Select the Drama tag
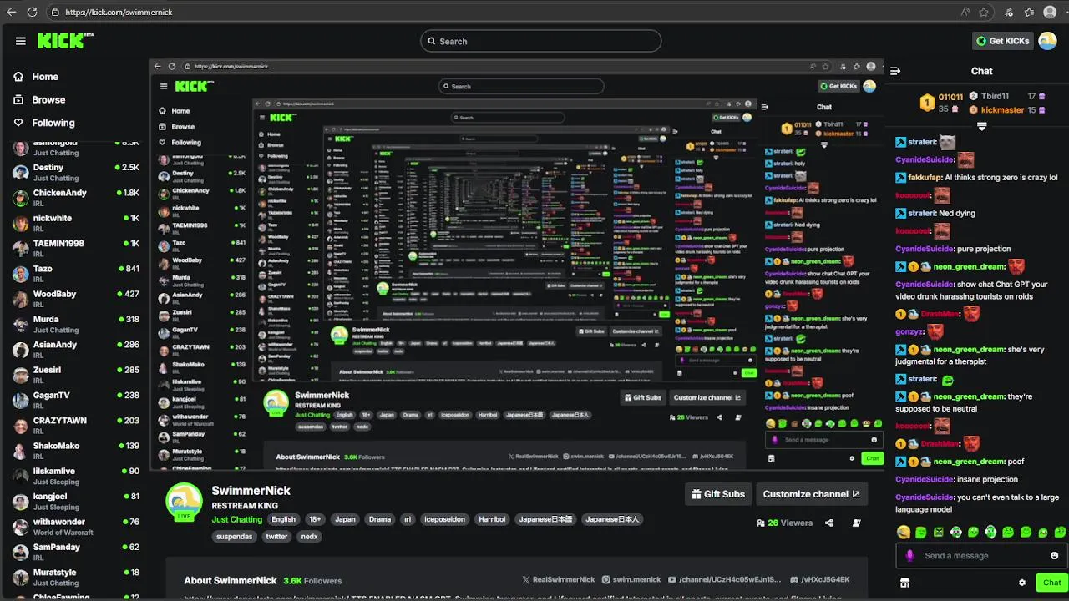1069x601 pixels. [380, 519]
